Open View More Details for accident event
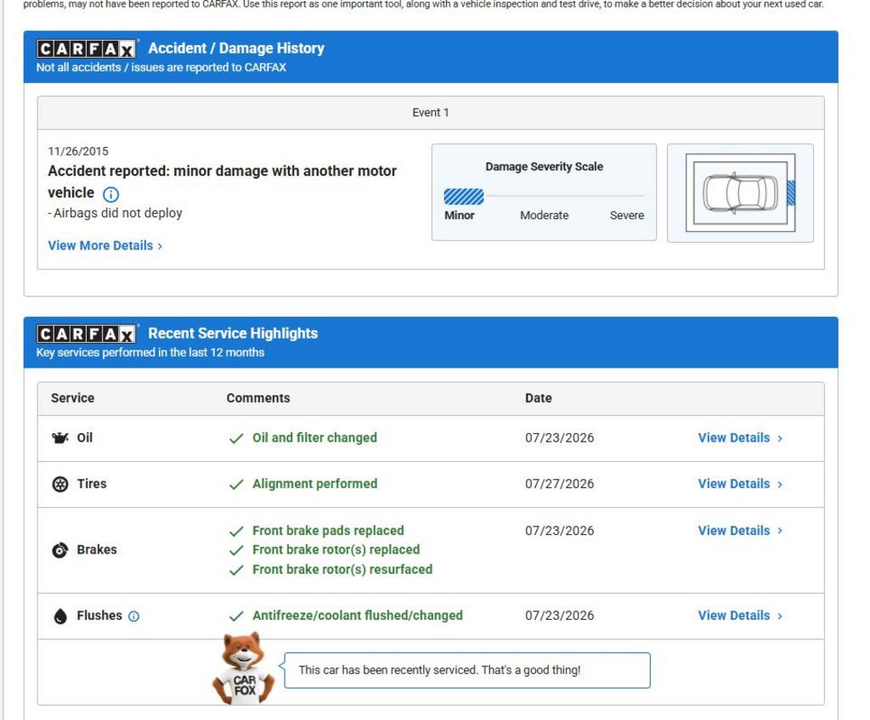The image size is (870, 720). click(x=105, y=245)
